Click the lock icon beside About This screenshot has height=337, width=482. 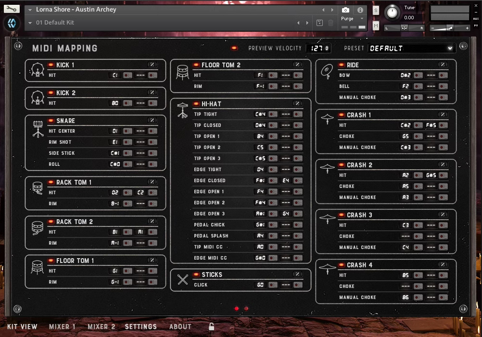(x=211, y=326)
